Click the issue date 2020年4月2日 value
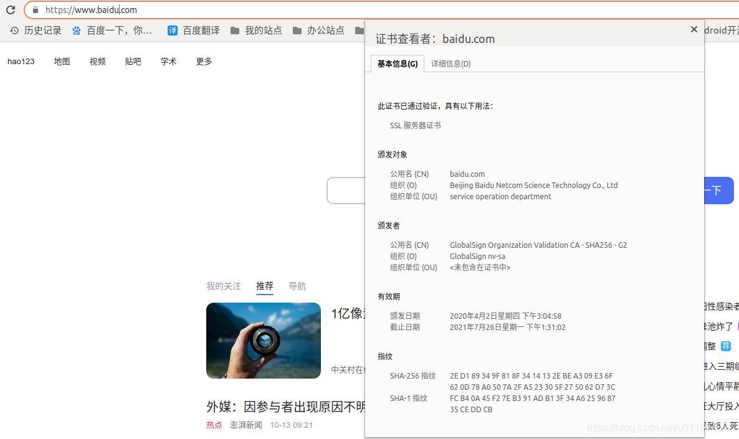This screenshot has height=439, width=739. (x=505, y=316)
